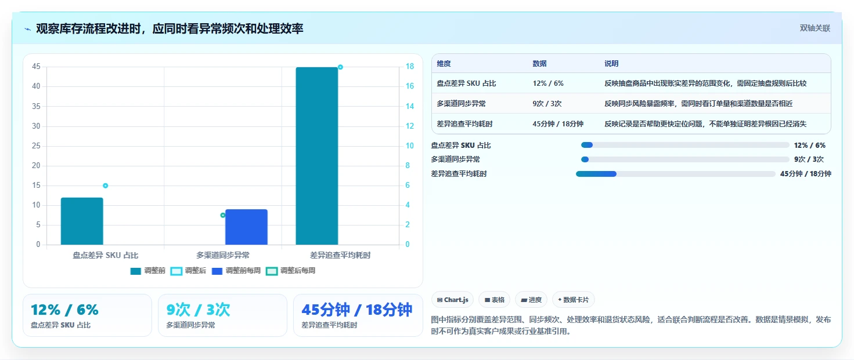Click description text starting 反映记录是否
Image resolution: width=854 pixels, height=360 pixels.
pos(705,124)
